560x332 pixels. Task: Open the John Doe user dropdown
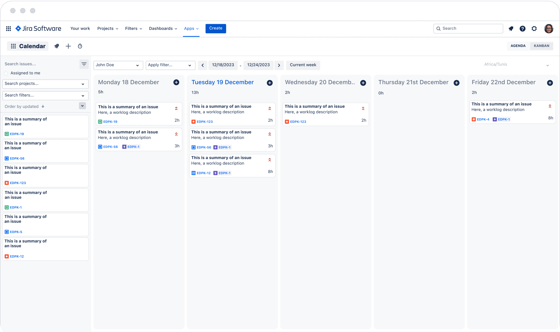coord(118,65)
